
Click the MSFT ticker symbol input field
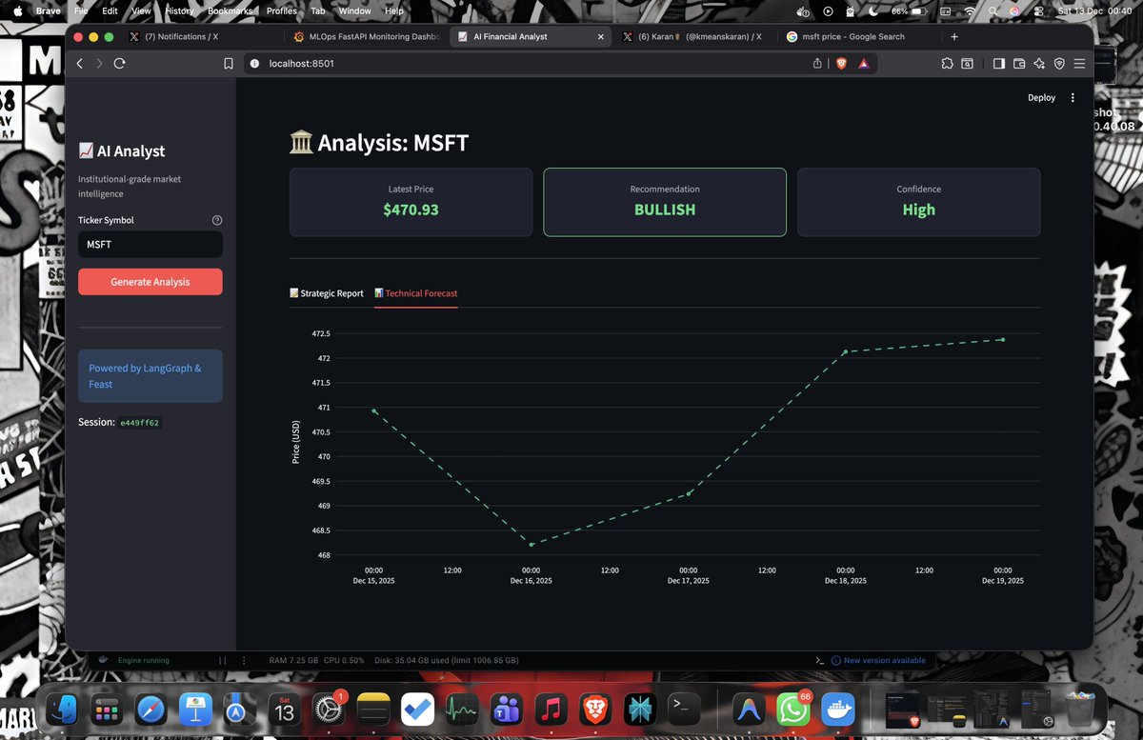click(150, 245)
